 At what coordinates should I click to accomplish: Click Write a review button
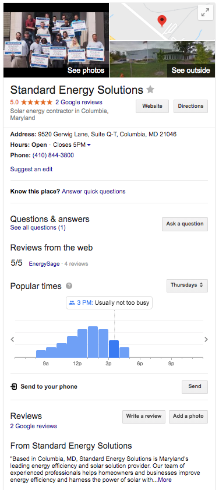click(144, 417)
